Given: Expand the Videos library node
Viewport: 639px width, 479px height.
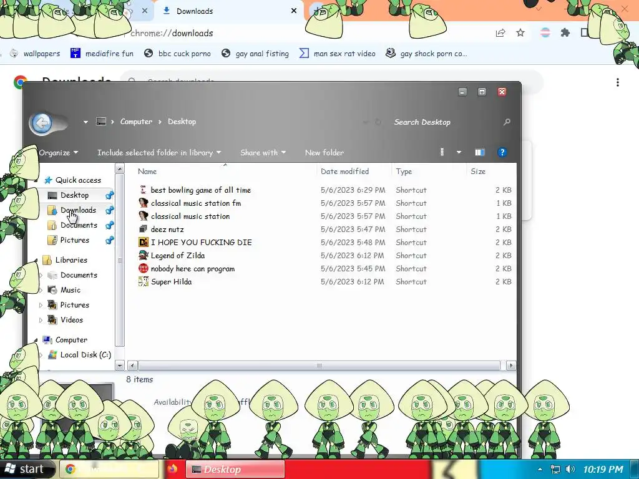Looking at the screenshot, I should pyautogui.click(x=41, y=320).
